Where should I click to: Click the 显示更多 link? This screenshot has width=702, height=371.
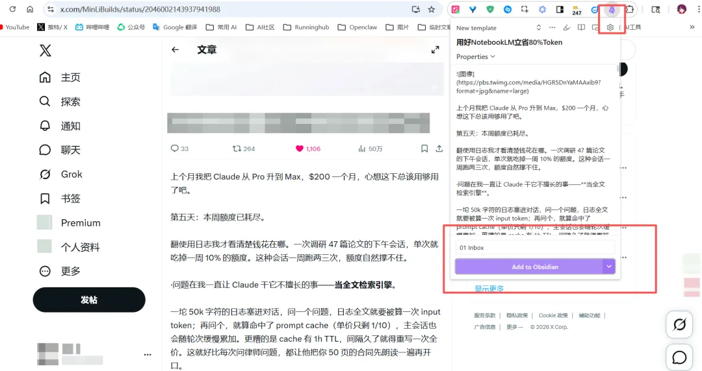pos(489,289)
